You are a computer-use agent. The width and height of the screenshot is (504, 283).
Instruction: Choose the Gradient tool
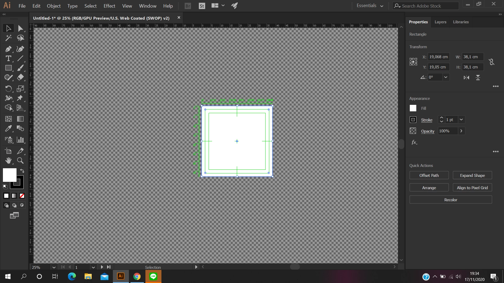pyautogui.click(x=20, y=119)
